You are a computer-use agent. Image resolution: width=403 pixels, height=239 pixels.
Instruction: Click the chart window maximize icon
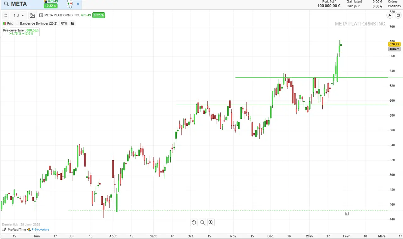coord(398,15)
